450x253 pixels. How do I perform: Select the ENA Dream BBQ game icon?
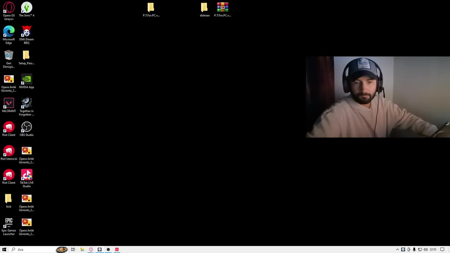[x=26, y=35]
